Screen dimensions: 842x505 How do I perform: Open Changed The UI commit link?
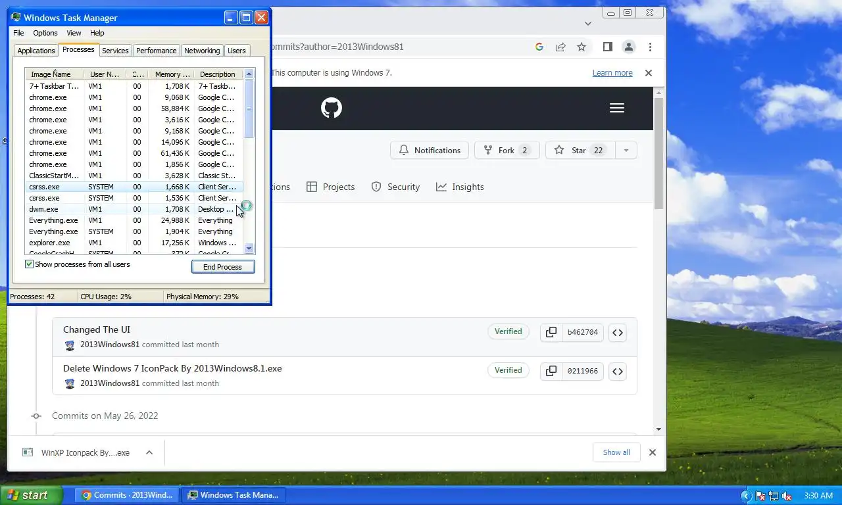[97, 329]
